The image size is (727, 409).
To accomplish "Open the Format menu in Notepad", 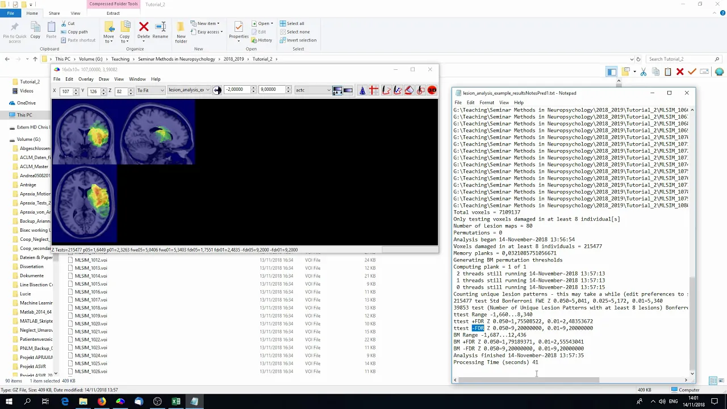I will pos(487,103).
